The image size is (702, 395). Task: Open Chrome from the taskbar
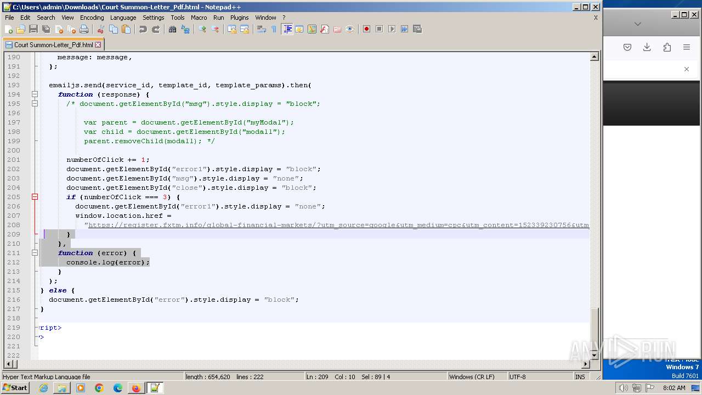click(x=99, y=388)
